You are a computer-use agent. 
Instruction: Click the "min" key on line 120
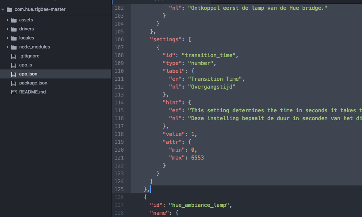(177, 150)
